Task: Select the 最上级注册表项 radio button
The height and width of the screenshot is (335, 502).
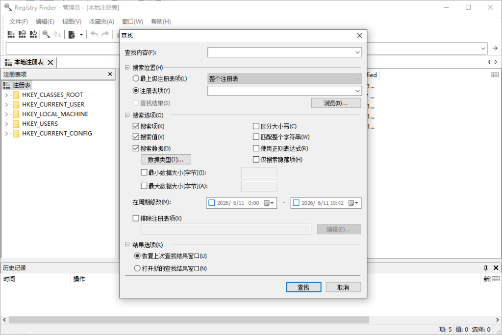Action: point(136,78)
